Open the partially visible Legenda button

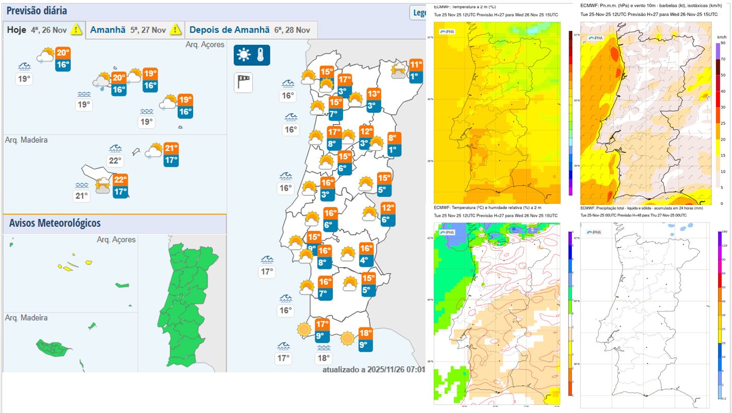click(418, 13)
